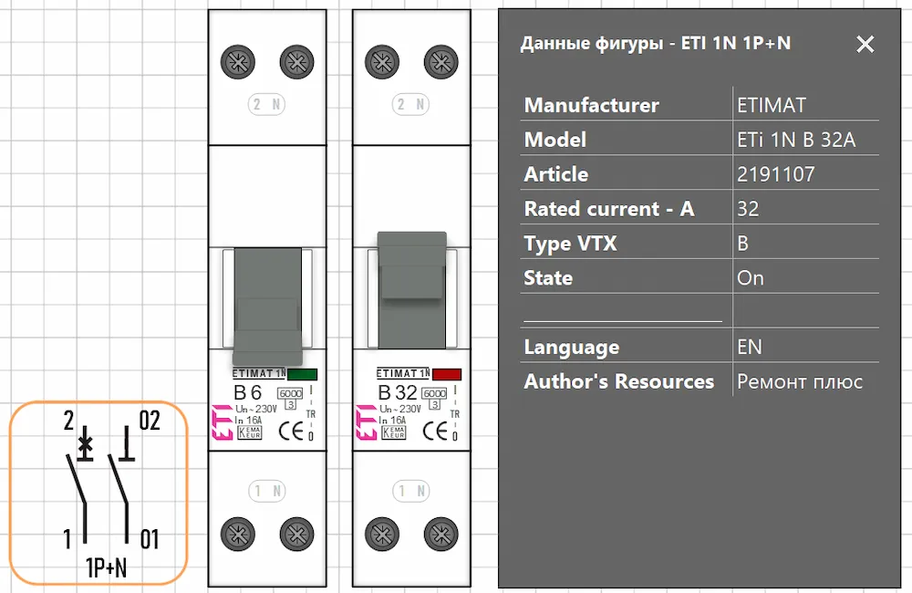Flip the B 32 breaker lever

pos(412,290)
